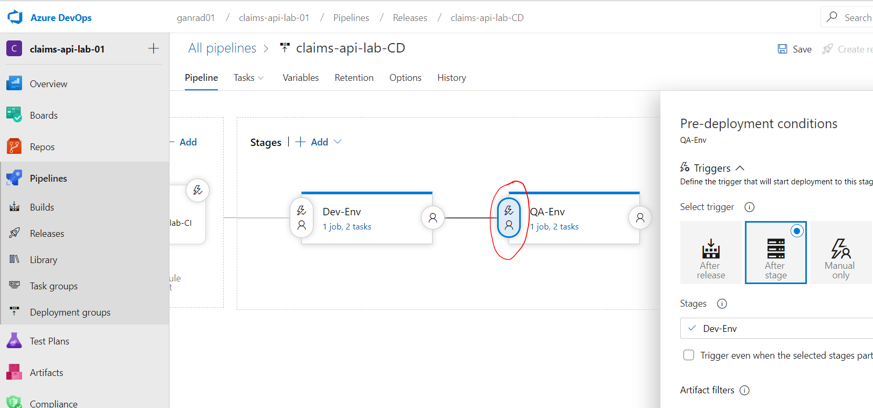Switch to the Pipeline tab
The image size is (873, 408).
tap(201, 78)
